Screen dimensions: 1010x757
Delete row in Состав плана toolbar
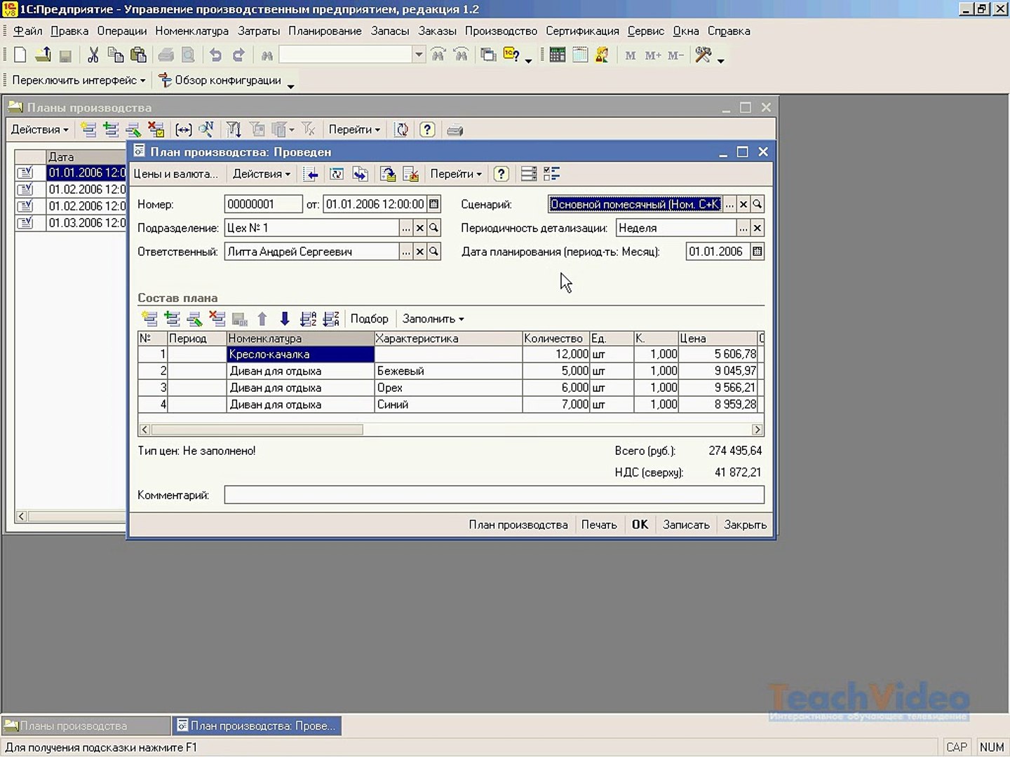(x=217, y=319)
